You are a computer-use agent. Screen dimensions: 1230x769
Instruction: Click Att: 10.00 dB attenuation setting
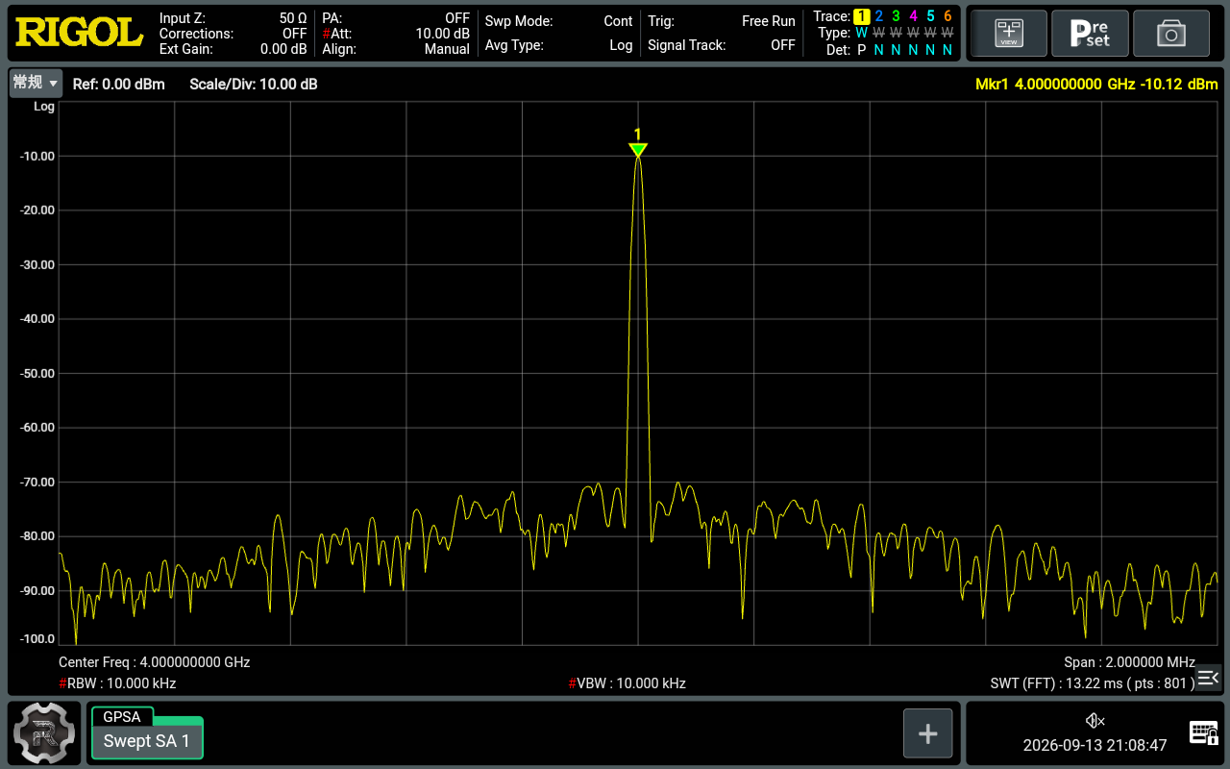point(396,34)
